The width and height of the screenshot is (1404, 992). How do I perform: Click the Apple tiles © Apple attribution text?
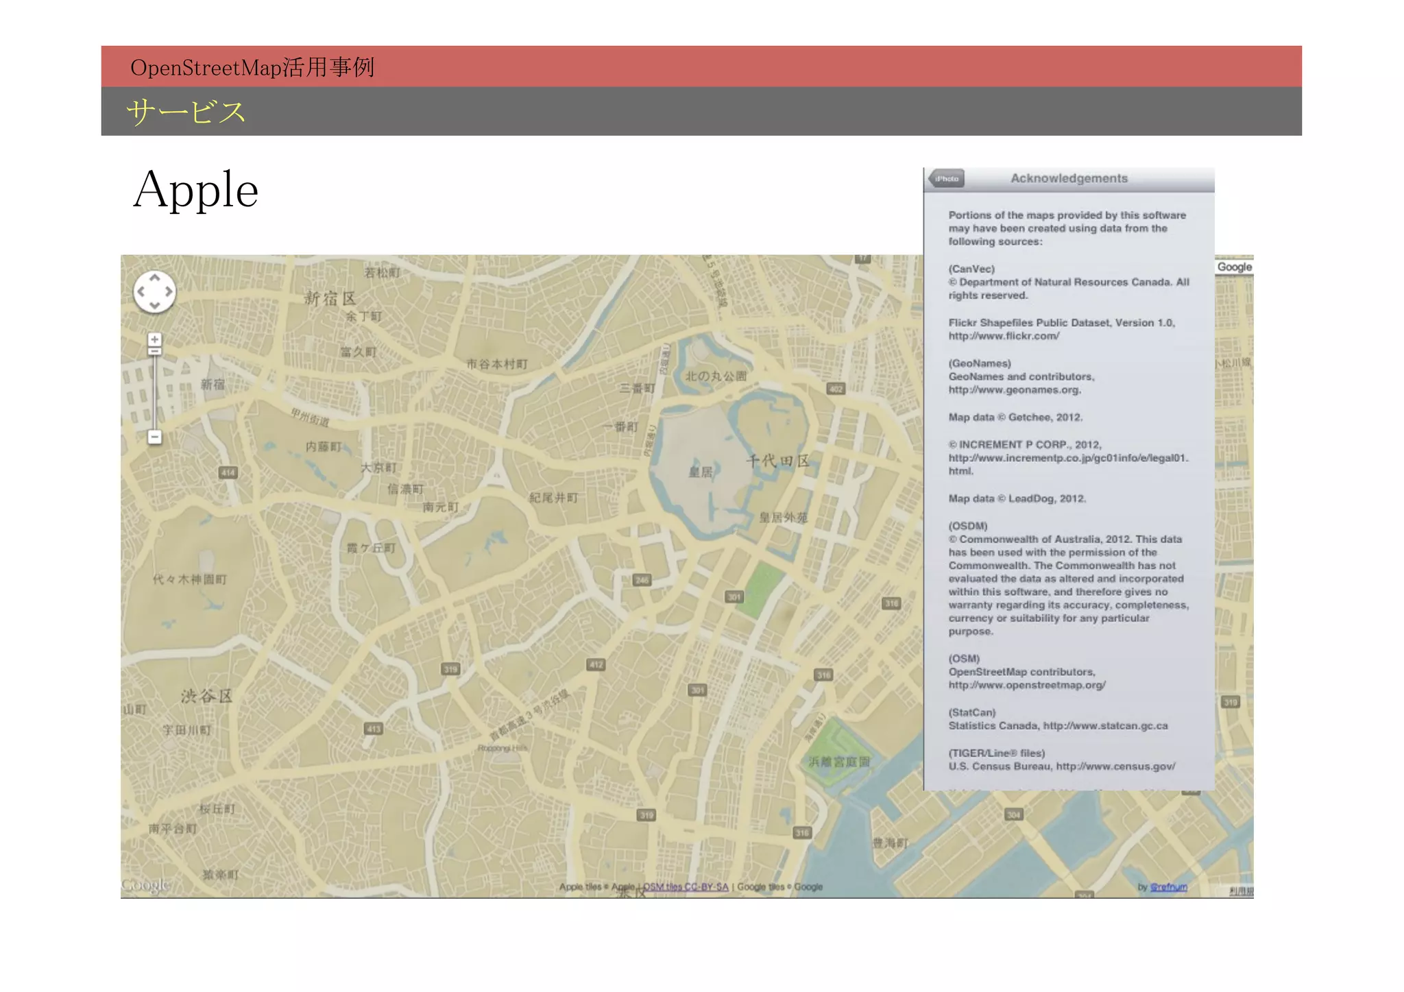(596, 886)
